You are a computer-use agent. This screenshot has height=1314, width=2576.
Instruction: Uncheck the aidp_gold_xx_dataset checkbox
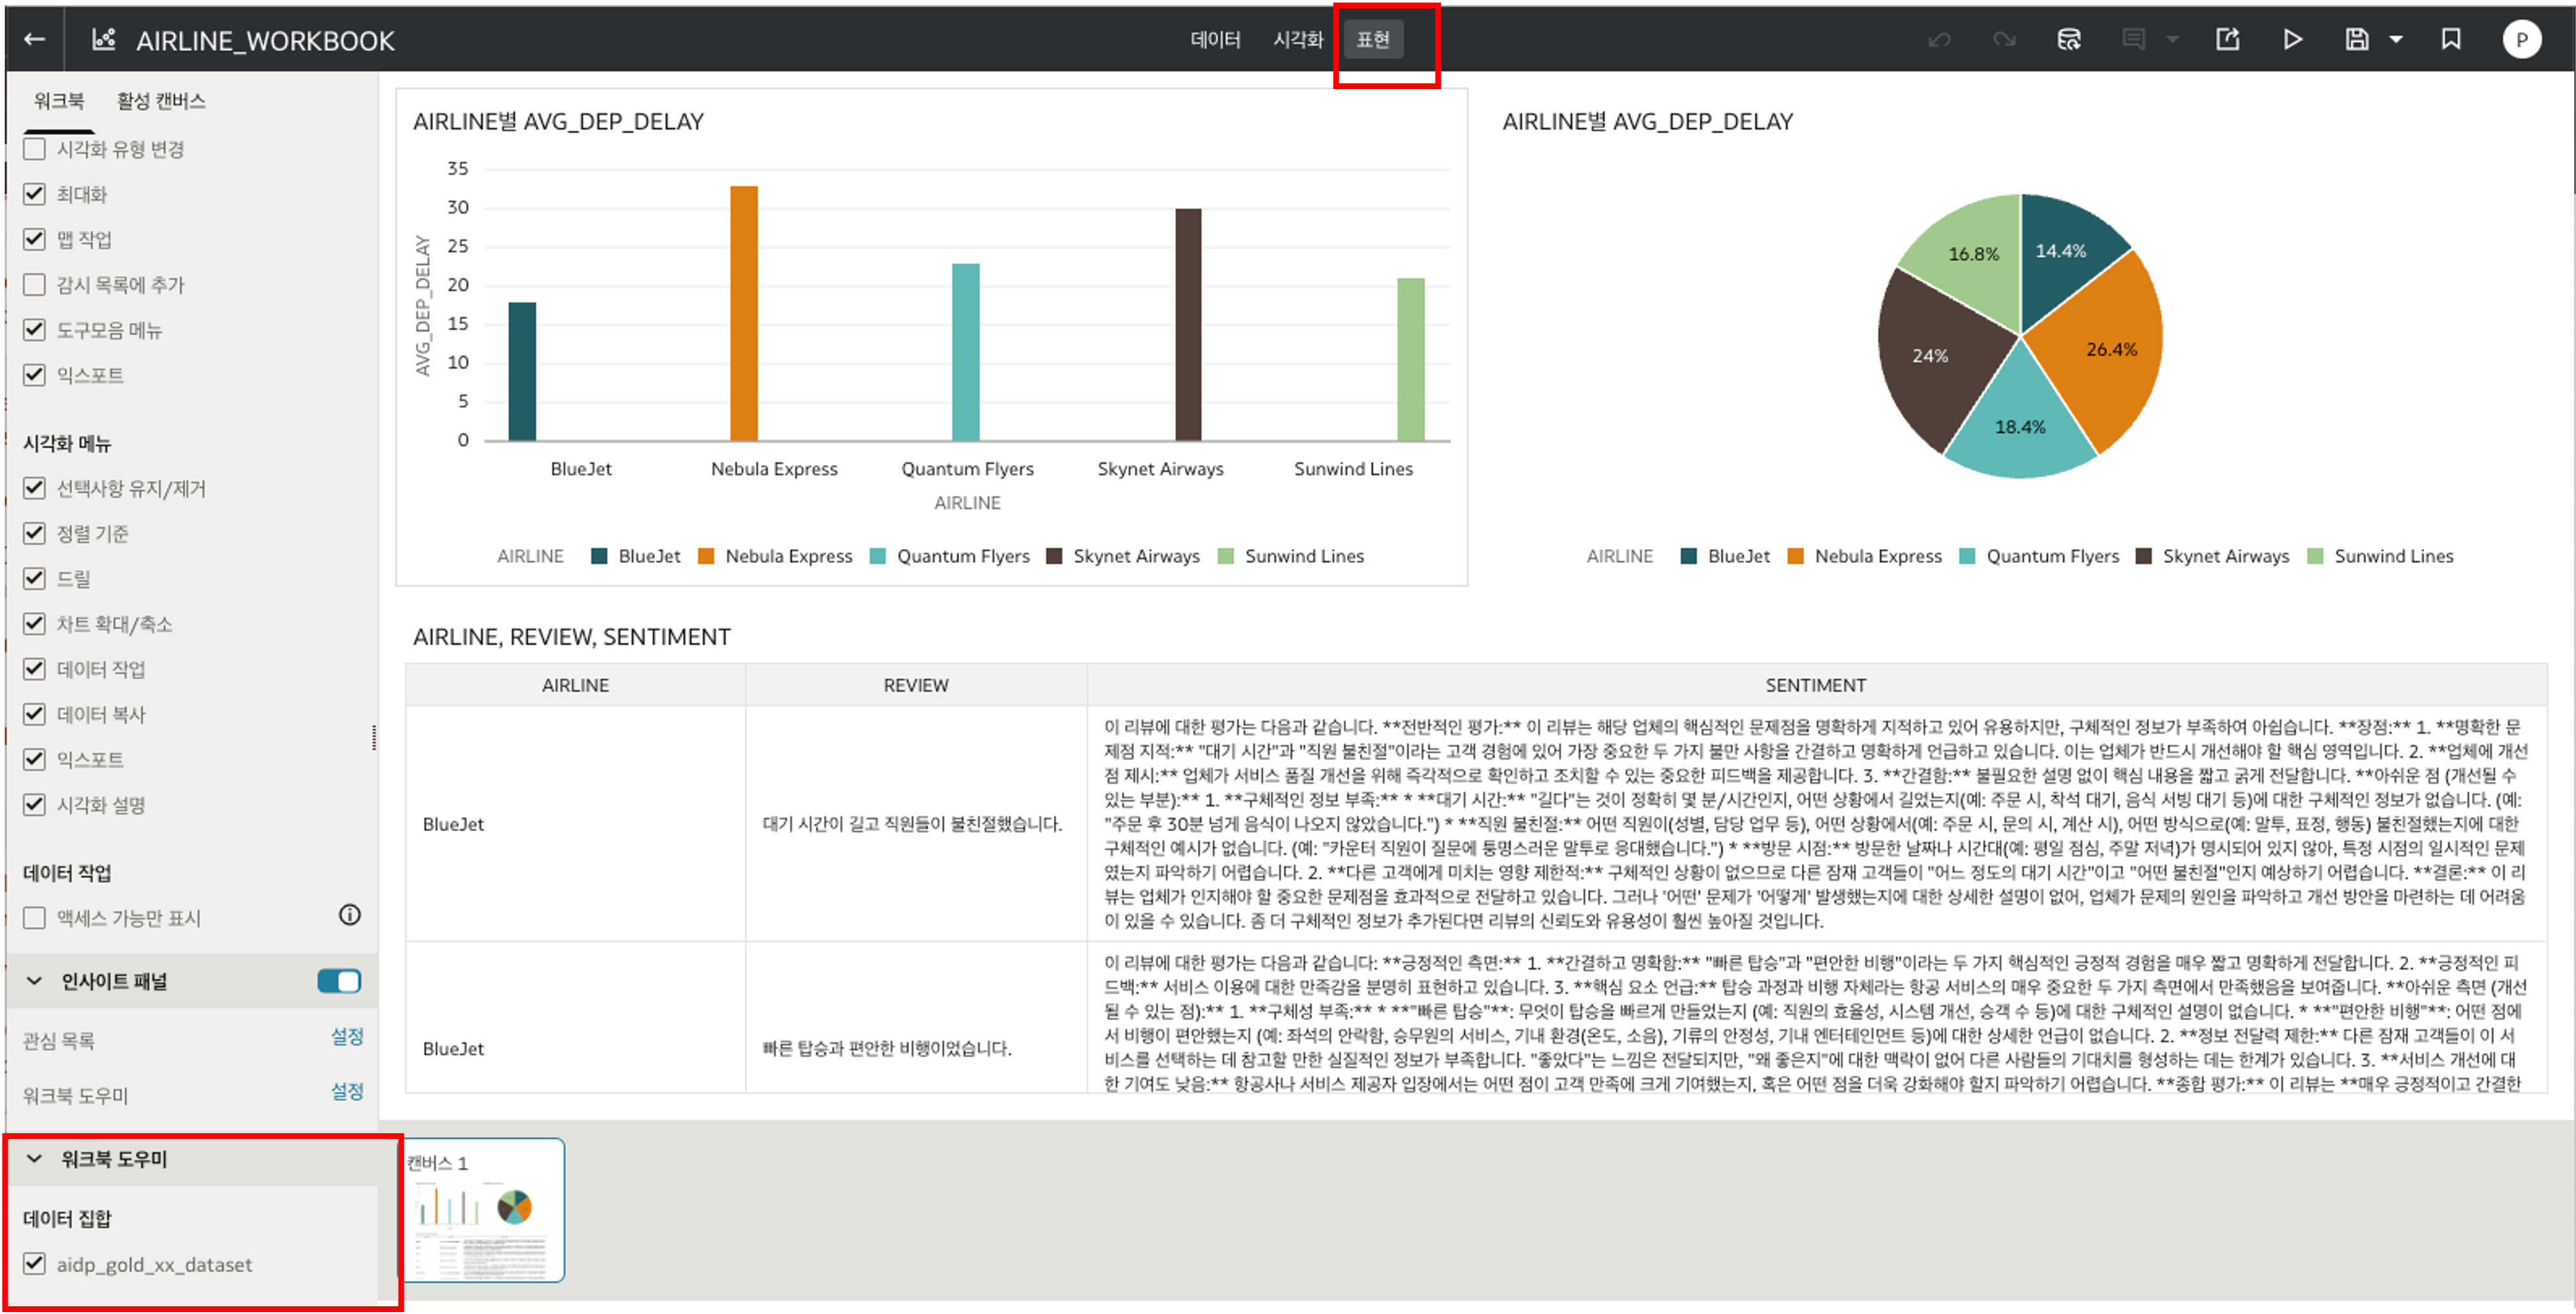click(x=35, y=1264)
